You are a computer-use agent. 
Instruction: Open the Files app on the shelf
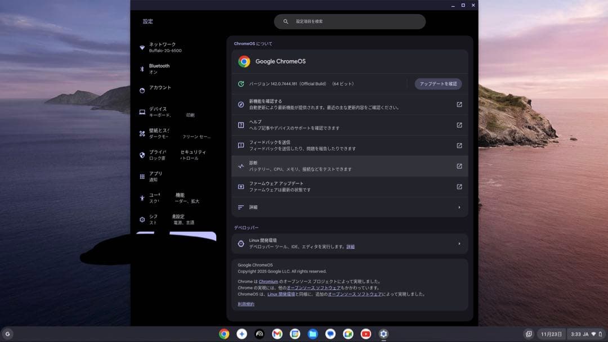(313, 334)
